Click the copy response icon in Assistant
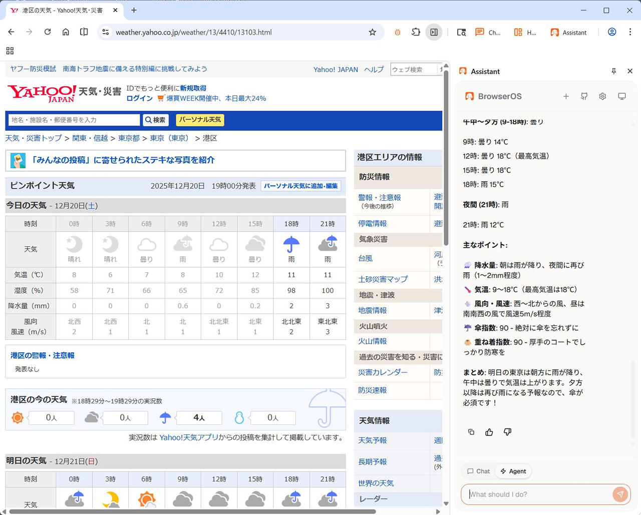Screen dimensions: 641x515 pos(471,432)
